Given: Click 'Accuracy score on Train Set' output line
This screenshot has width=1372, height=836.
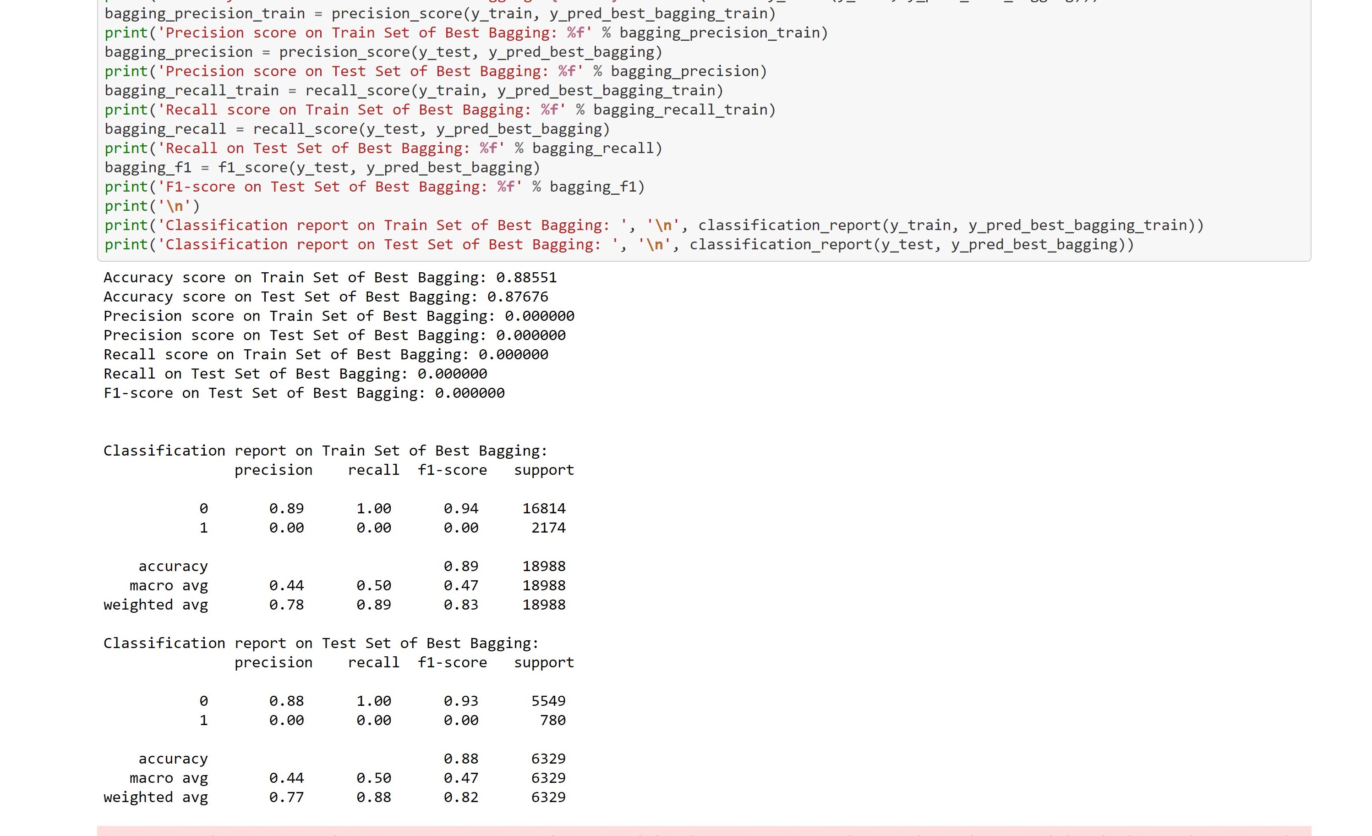Looking at the screenshot, I should click(330, 277).
